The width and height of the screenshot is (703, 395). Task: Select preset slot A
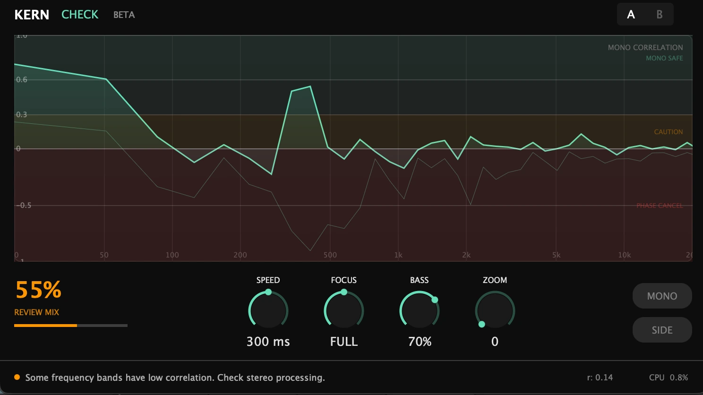tap(631, 14)
